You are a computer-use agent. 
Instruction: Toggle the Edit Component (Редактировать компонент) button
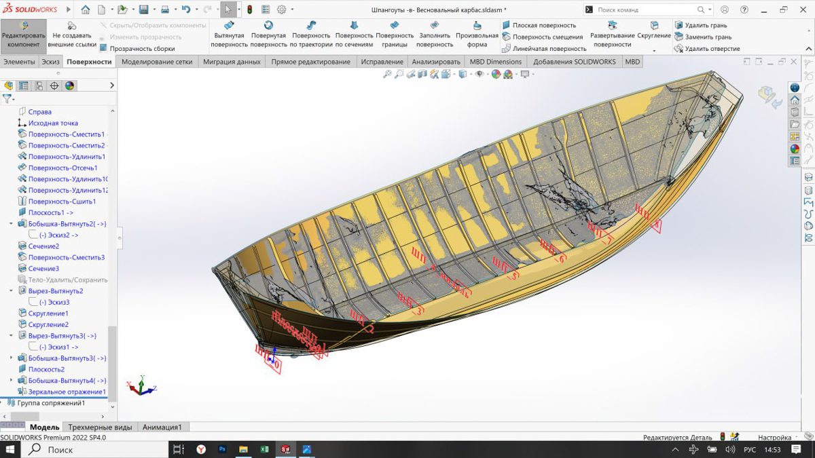[x=24, y=34]
